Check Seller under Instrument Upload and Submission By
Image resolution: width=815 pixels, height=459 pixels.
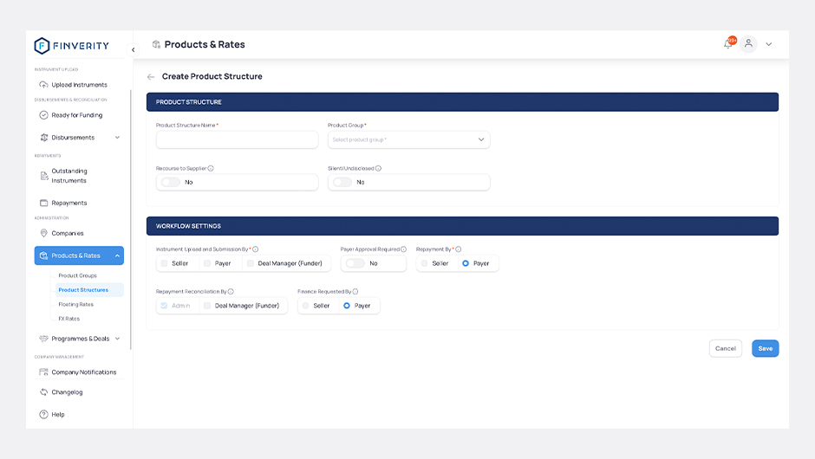click(164, 263)
